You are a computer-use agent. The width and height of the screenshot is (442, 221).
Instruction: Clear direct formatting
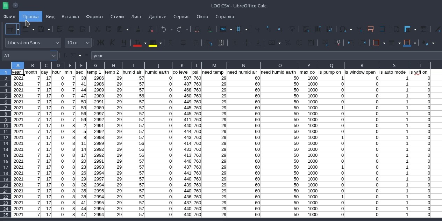(150, 29)
